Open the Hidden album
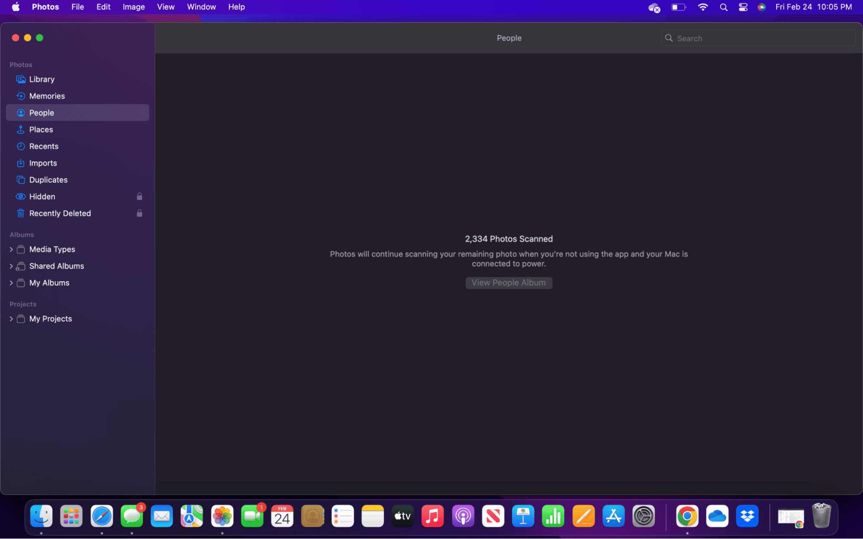 [78, 197]
